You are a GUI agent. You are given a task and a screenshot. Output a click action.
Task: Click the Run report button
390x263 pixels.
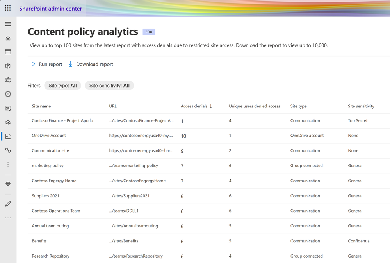(47, 64)
